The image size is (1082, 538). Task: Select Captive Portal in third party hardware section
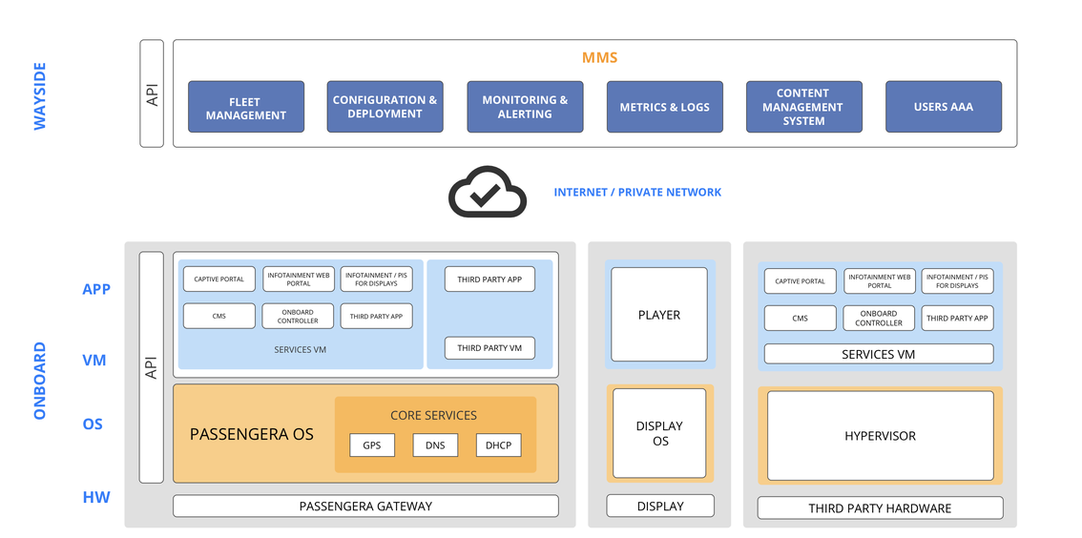[801, 281]
